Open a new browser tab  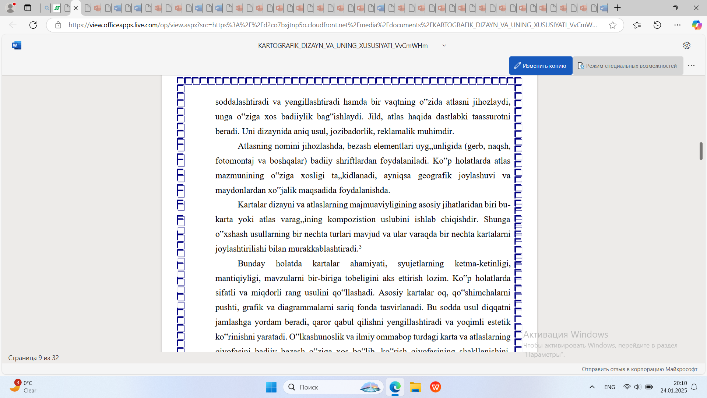618,8
